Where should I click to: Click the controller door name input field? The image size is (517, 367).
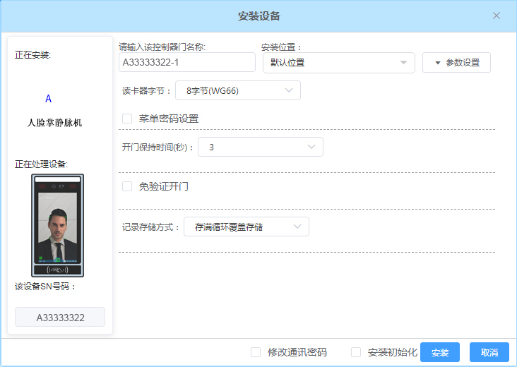187,62
